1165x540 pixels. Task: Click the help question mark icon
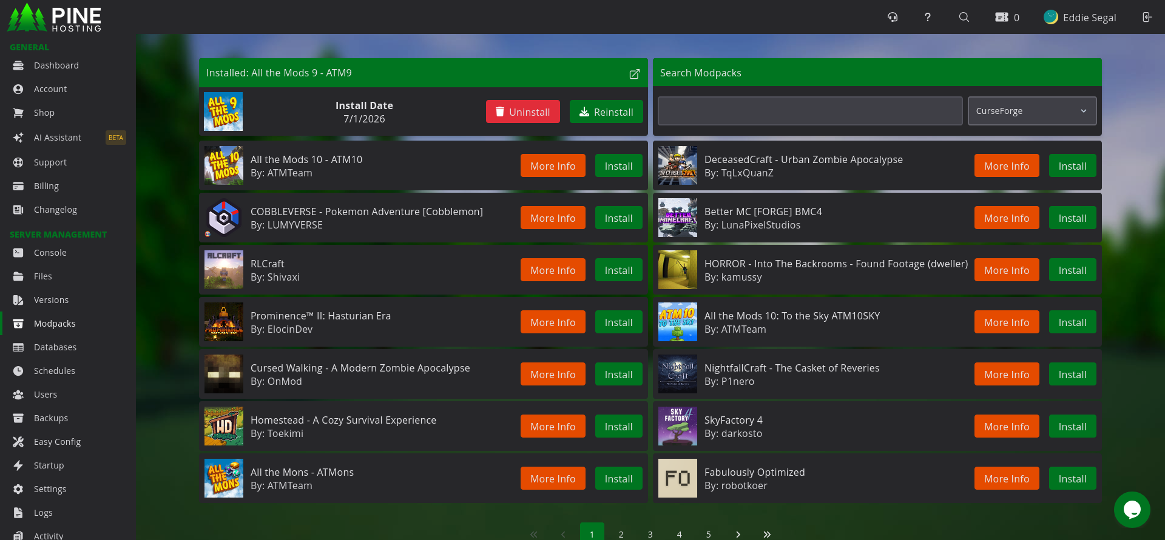click(x=927, y=17)
